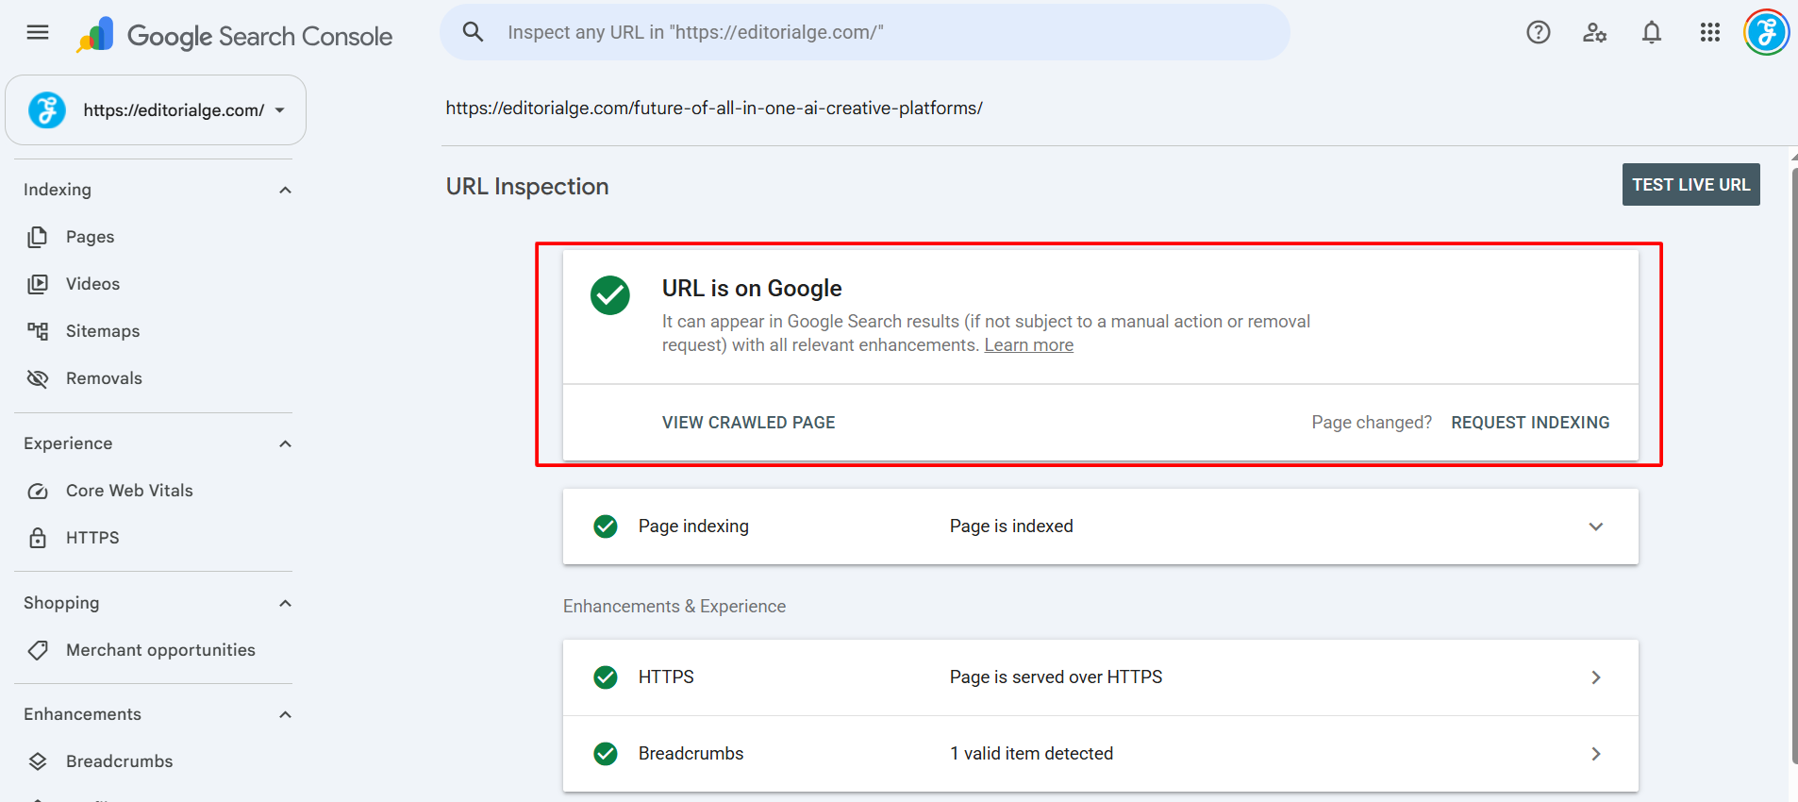
Task: Go to Pages report
Action: click(90, 237)
